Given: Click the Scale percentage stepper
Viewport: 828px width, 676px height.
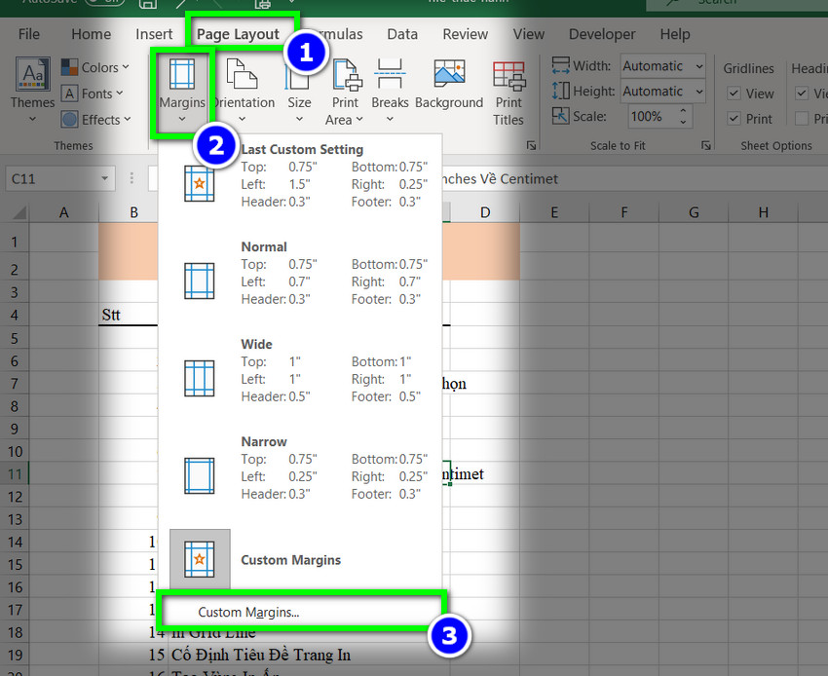Looking at the screenshot, I should tap(685, 116).
